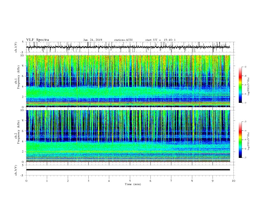This screenshot has height=203, width=263.
Task: Click the 'Time (min)' axis label
Action: 133,184
